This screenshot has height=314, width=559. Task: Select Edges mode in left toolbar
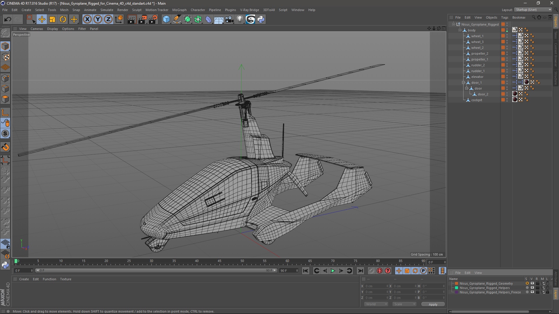[x=5, y=89]
